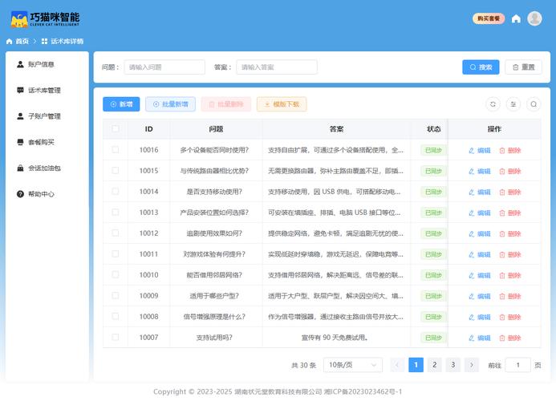Click 删除 for row 10009
The image size is (556, 401).
coord(510,296)
